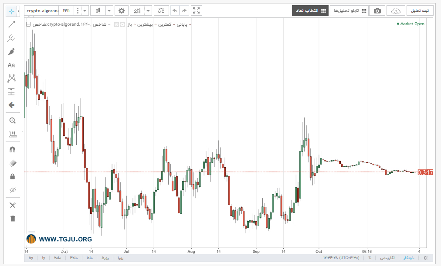
Task: Select the 6-month (۶ماه) time range
Action: pos(58,258)
